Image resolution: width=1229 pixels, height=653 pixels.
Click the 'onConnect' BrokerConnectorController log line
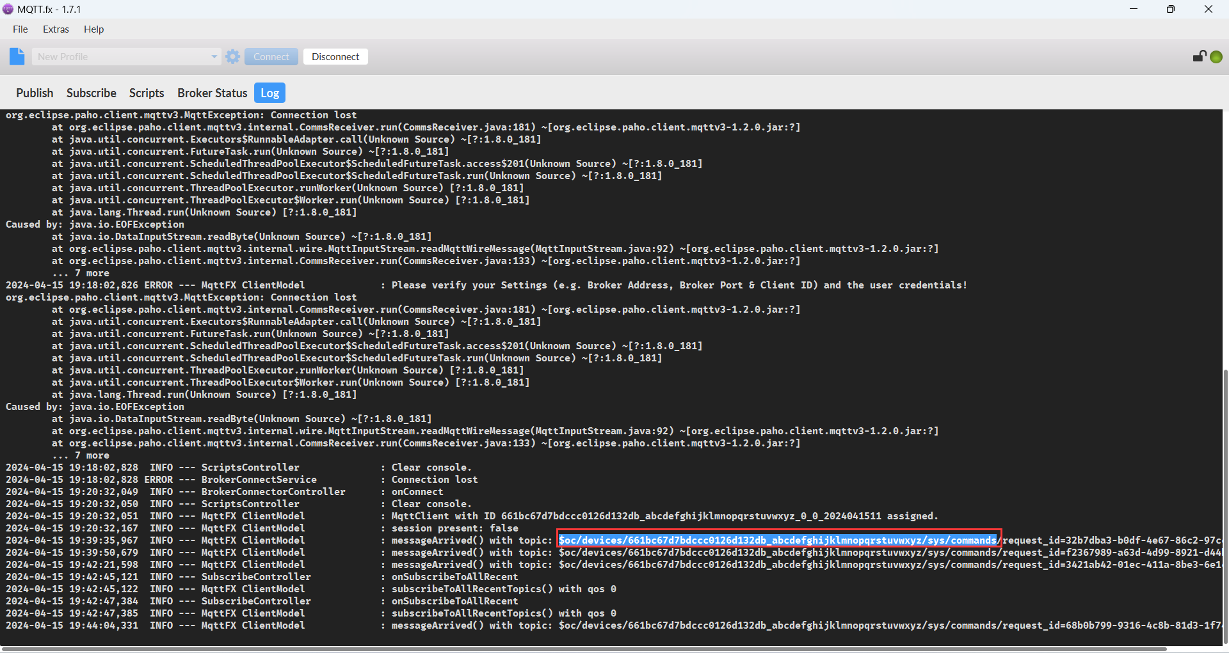point(224,492)
